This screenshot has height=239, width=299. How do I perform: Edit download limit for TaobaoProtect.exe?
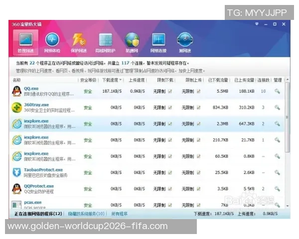170,173
